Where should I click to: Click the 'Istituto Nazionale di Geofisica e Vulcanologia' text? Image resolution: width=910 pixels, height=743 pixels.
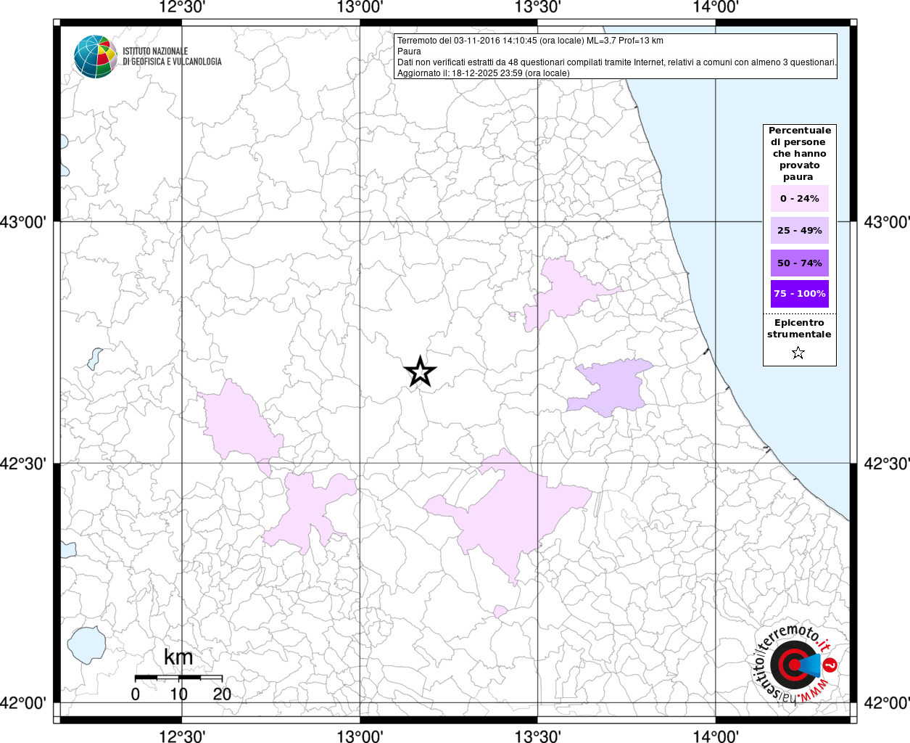(x=172, y=57)
